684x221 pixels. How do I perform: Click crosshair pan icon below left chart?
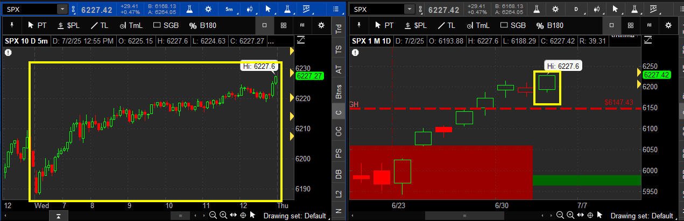(x=243, y=216)
